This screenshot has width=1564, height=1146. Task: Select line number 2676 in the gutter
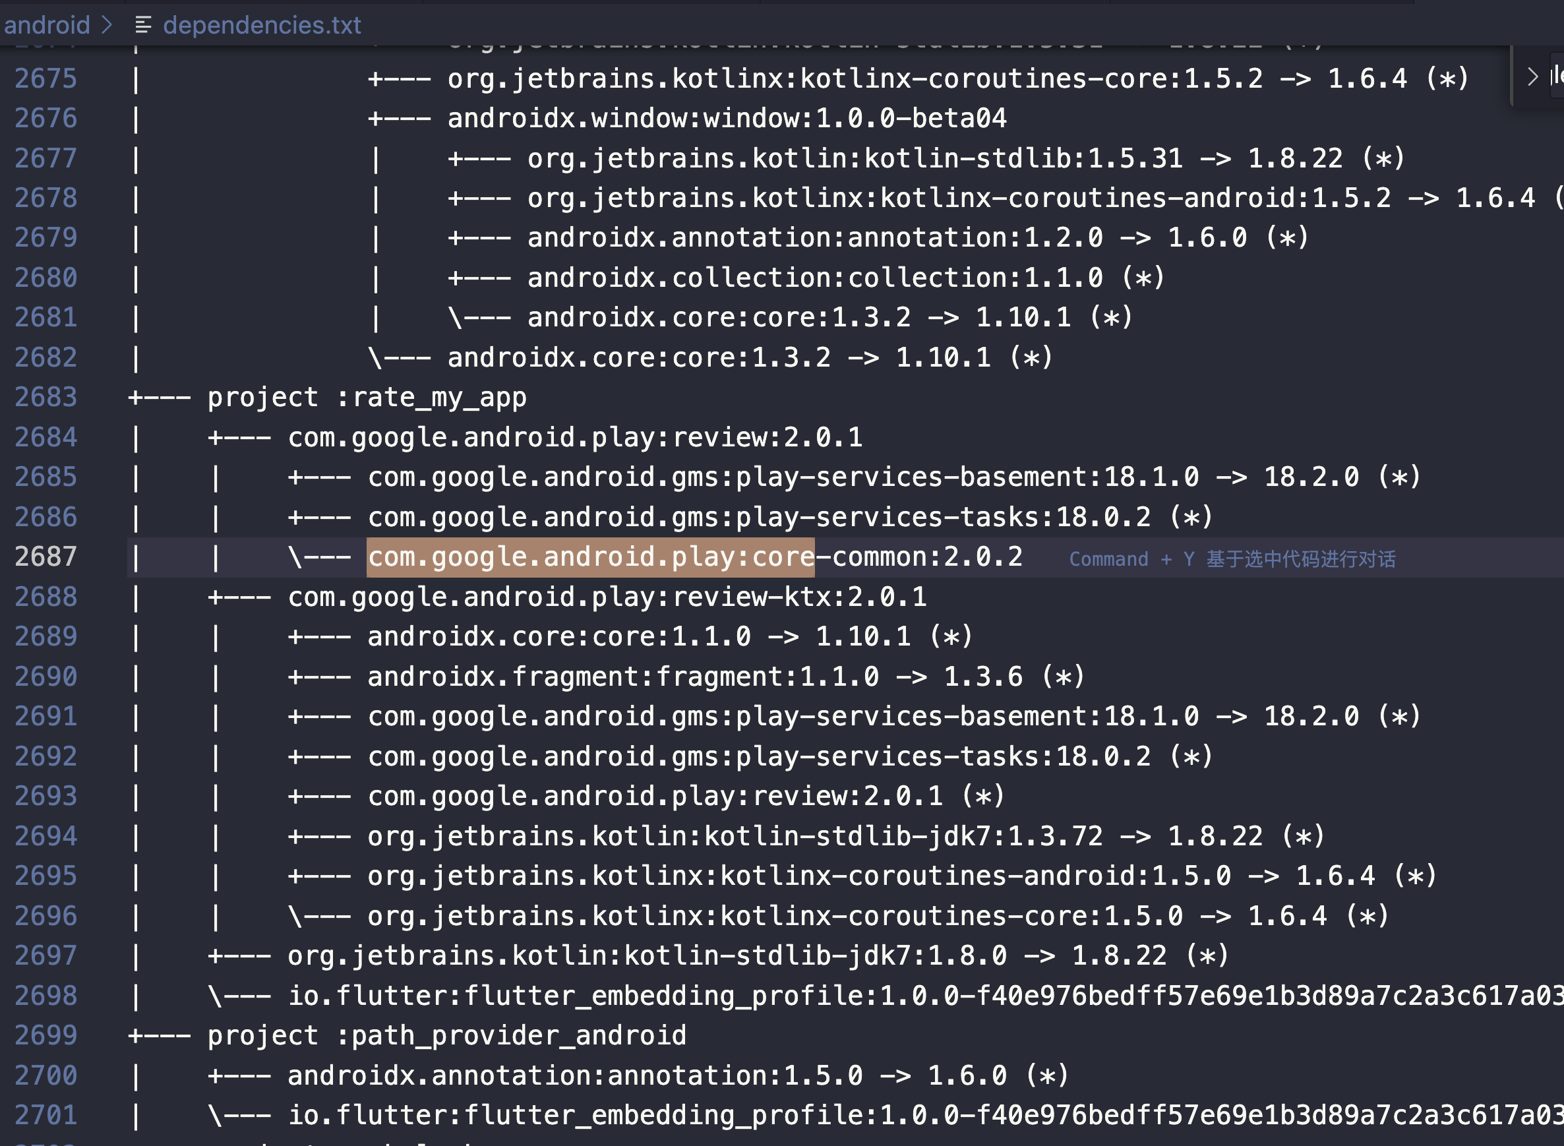(x=45, y=119)
